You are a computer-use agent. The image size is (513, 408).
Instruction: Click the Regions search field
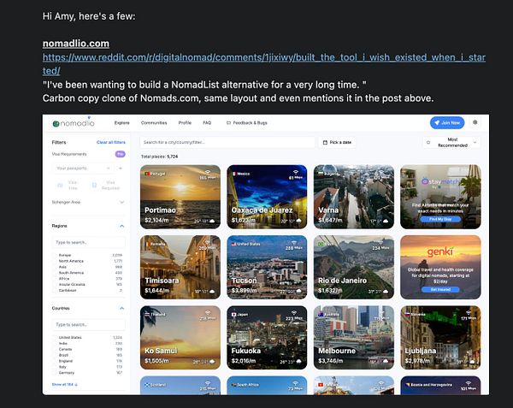[88, 242]
